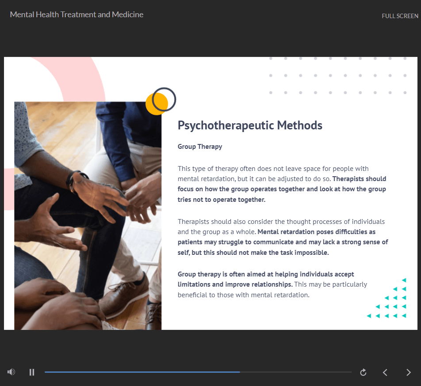
Task: Click the Psychotherapeutic Methods heading
Action: [250, 125]
